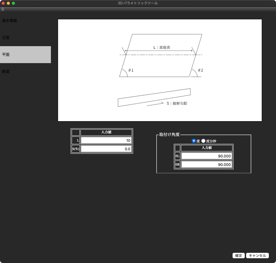Click the θR angle input field
Screen dimensions: 276x263
click(206, 165)
